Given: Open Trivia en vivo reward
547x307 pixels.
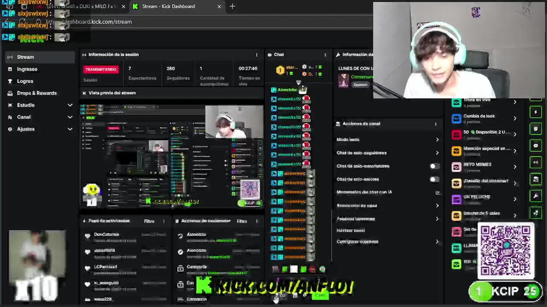Looking at the screenshot, I should click(484, 102).
